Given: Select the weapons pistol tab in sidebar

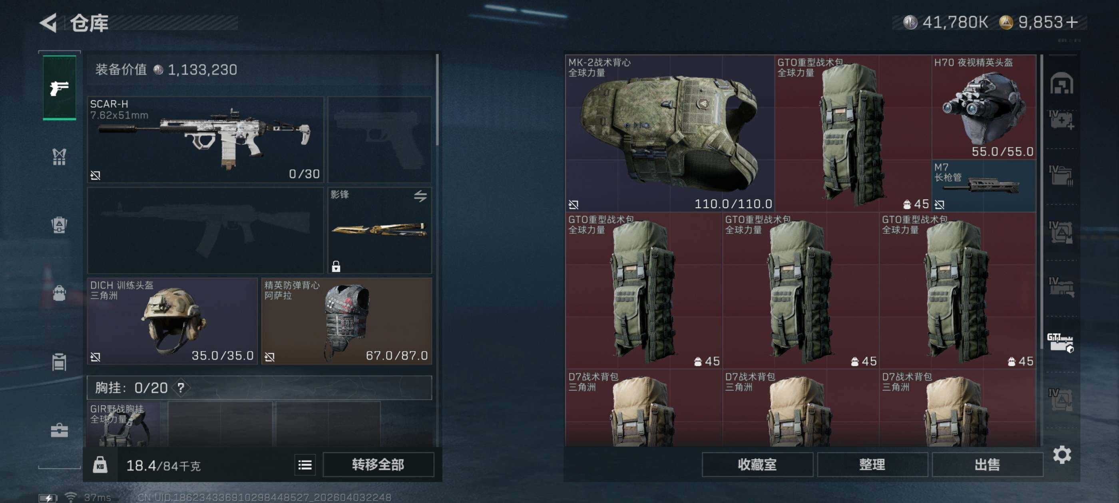Looking at the screenshot, I should (x=60, y=88).
